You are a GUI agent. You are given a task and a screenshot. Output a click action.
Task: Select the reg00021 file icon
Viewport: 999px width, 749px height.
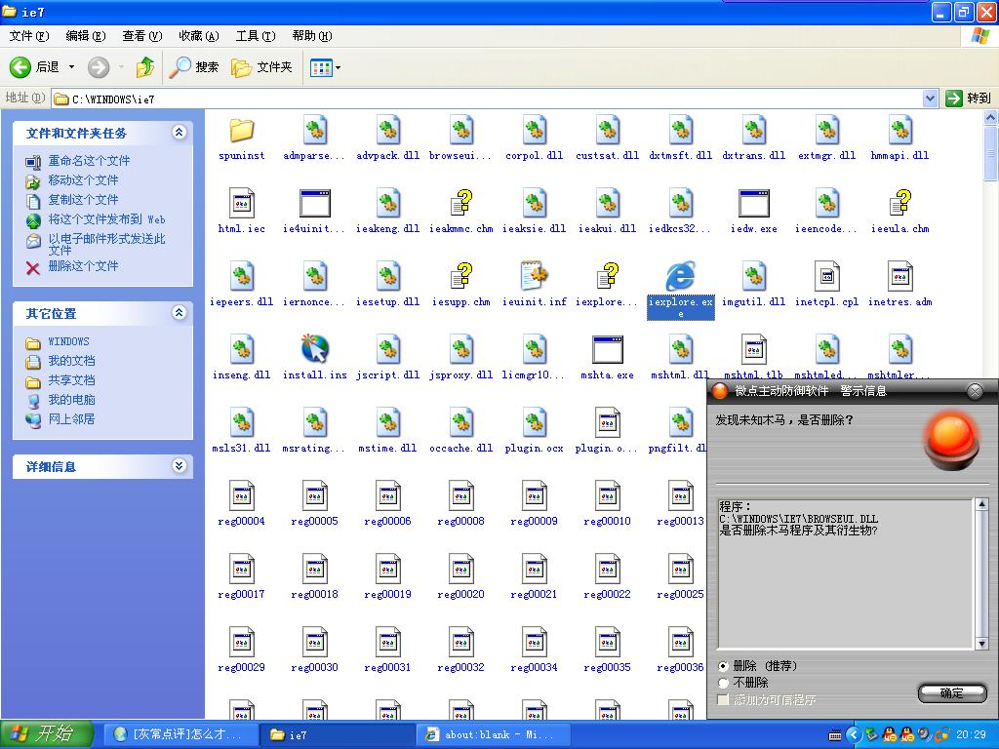click(x=534, y=570)
